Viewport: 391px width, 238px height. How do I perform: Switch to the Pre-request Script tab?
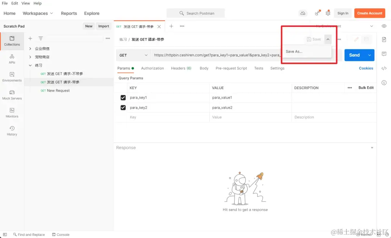(x=231, y=68)
